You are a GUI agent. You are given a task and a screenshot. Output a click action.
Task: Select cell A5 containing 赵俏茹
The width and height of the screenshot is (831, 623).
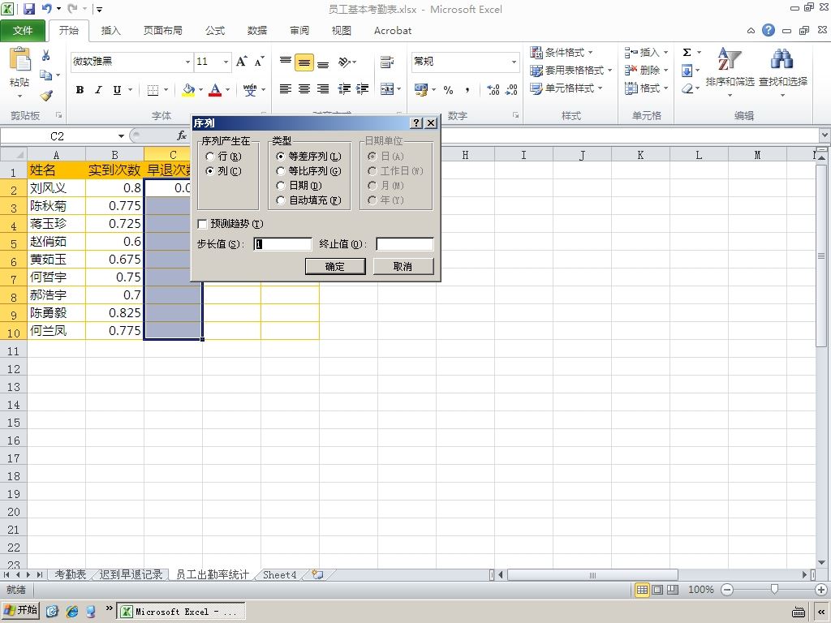(57, 242)
